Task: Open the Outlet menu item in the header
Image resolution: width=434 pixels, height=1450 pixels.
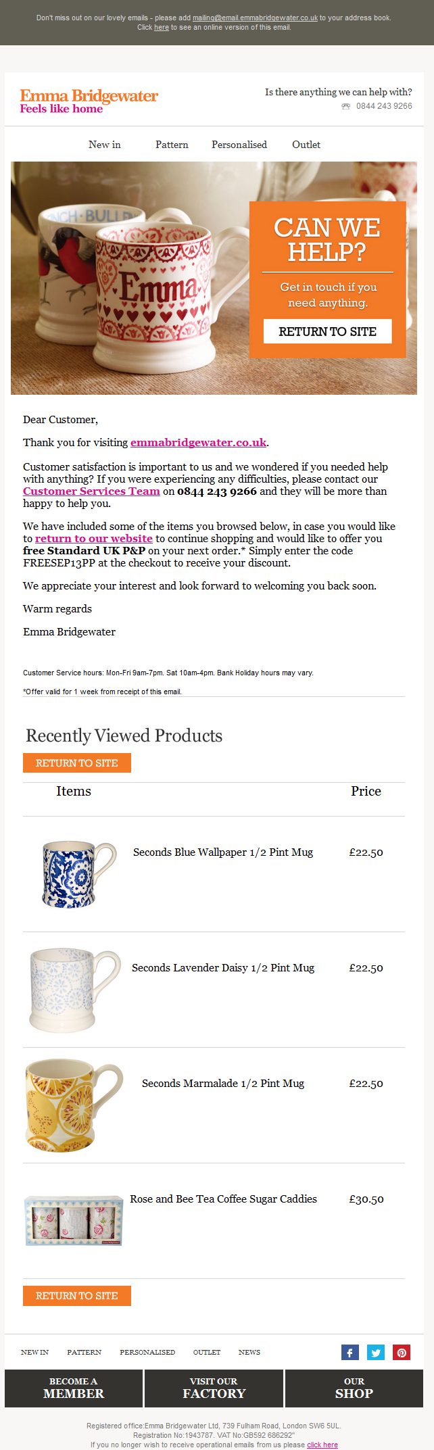Action: [306, 145]
